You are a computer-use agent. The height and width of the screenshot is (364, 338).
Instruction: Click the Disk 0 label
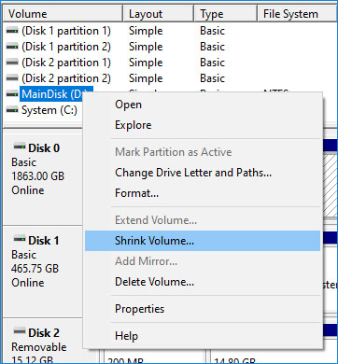(x=44, y=148)
